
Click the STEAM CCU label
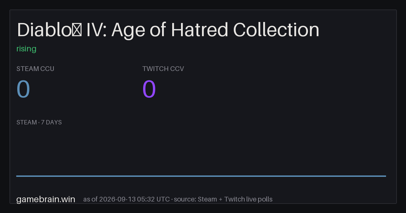[35, 69]
